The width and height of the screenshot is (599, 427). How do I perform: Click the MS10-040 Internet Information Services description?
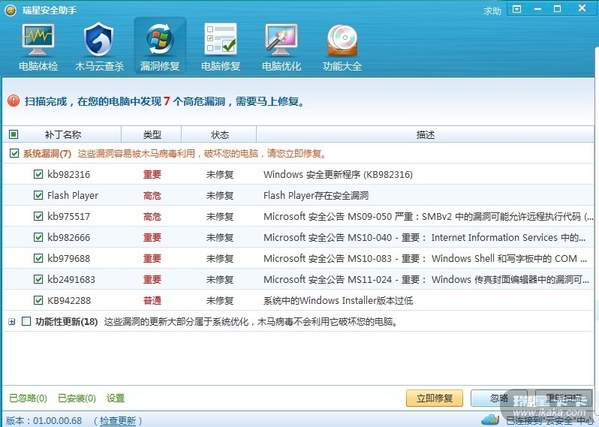pos(424,238)
